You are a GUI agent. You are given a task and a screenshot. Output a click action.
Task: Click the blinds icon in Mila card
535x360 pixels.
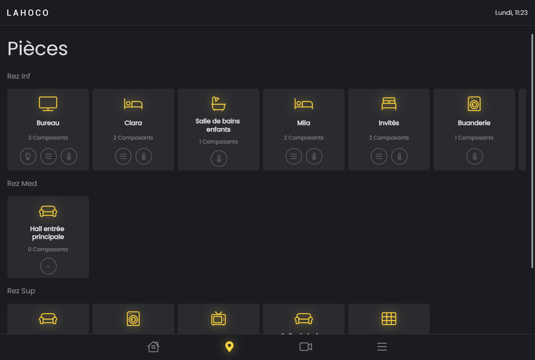pos(294,157)
